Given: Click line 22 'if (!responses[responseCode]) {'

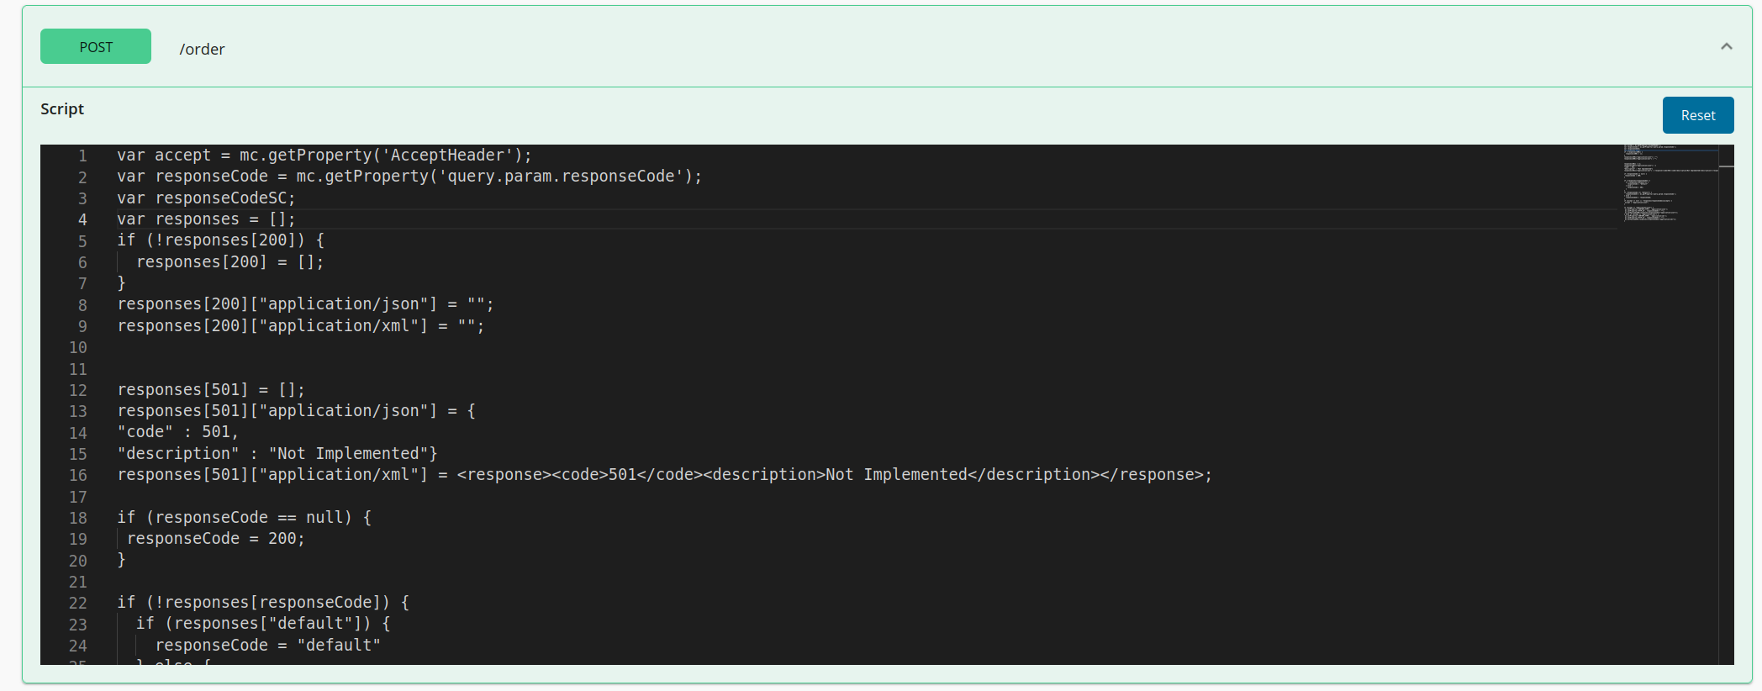Looking at the screenshot, I should 263,602.
